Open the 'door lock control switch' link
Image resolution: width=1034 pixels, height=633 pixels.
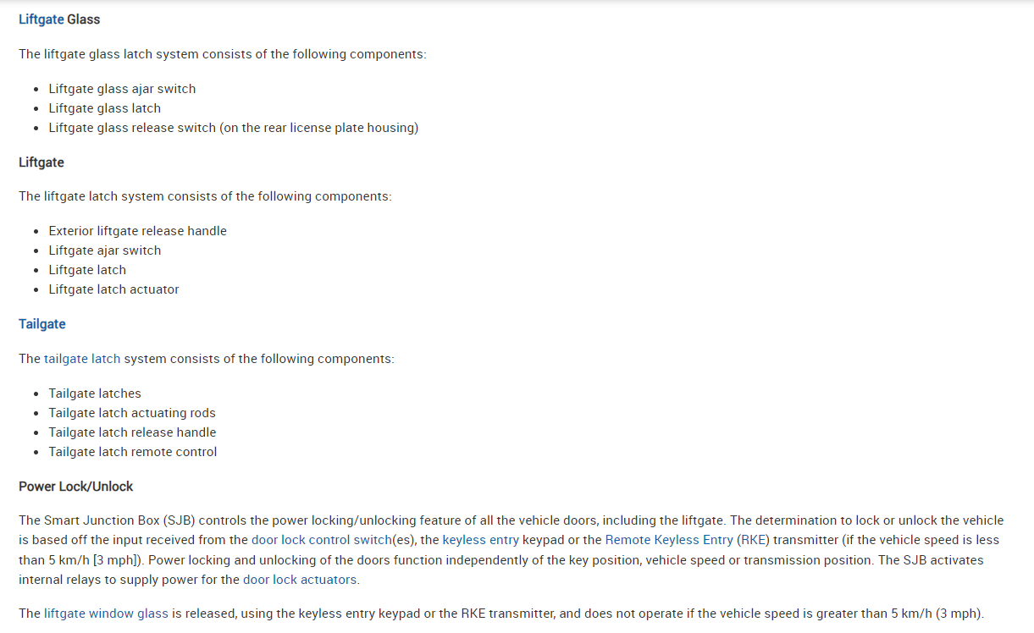pyautogui.click(x=321, y=540)
